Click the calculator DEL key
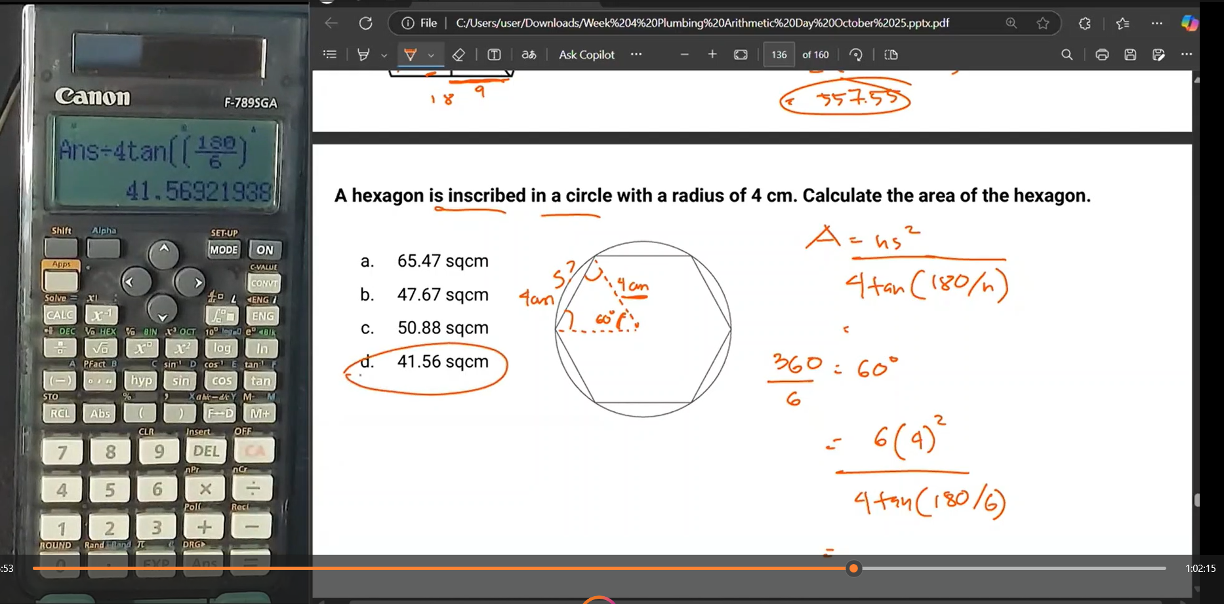The width and height of the screenshot is (1224, 604). (x=206, y=451)
